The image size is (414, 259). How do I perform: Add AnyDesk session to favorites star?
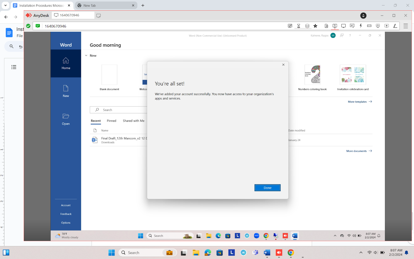click(x=315, y=26)
